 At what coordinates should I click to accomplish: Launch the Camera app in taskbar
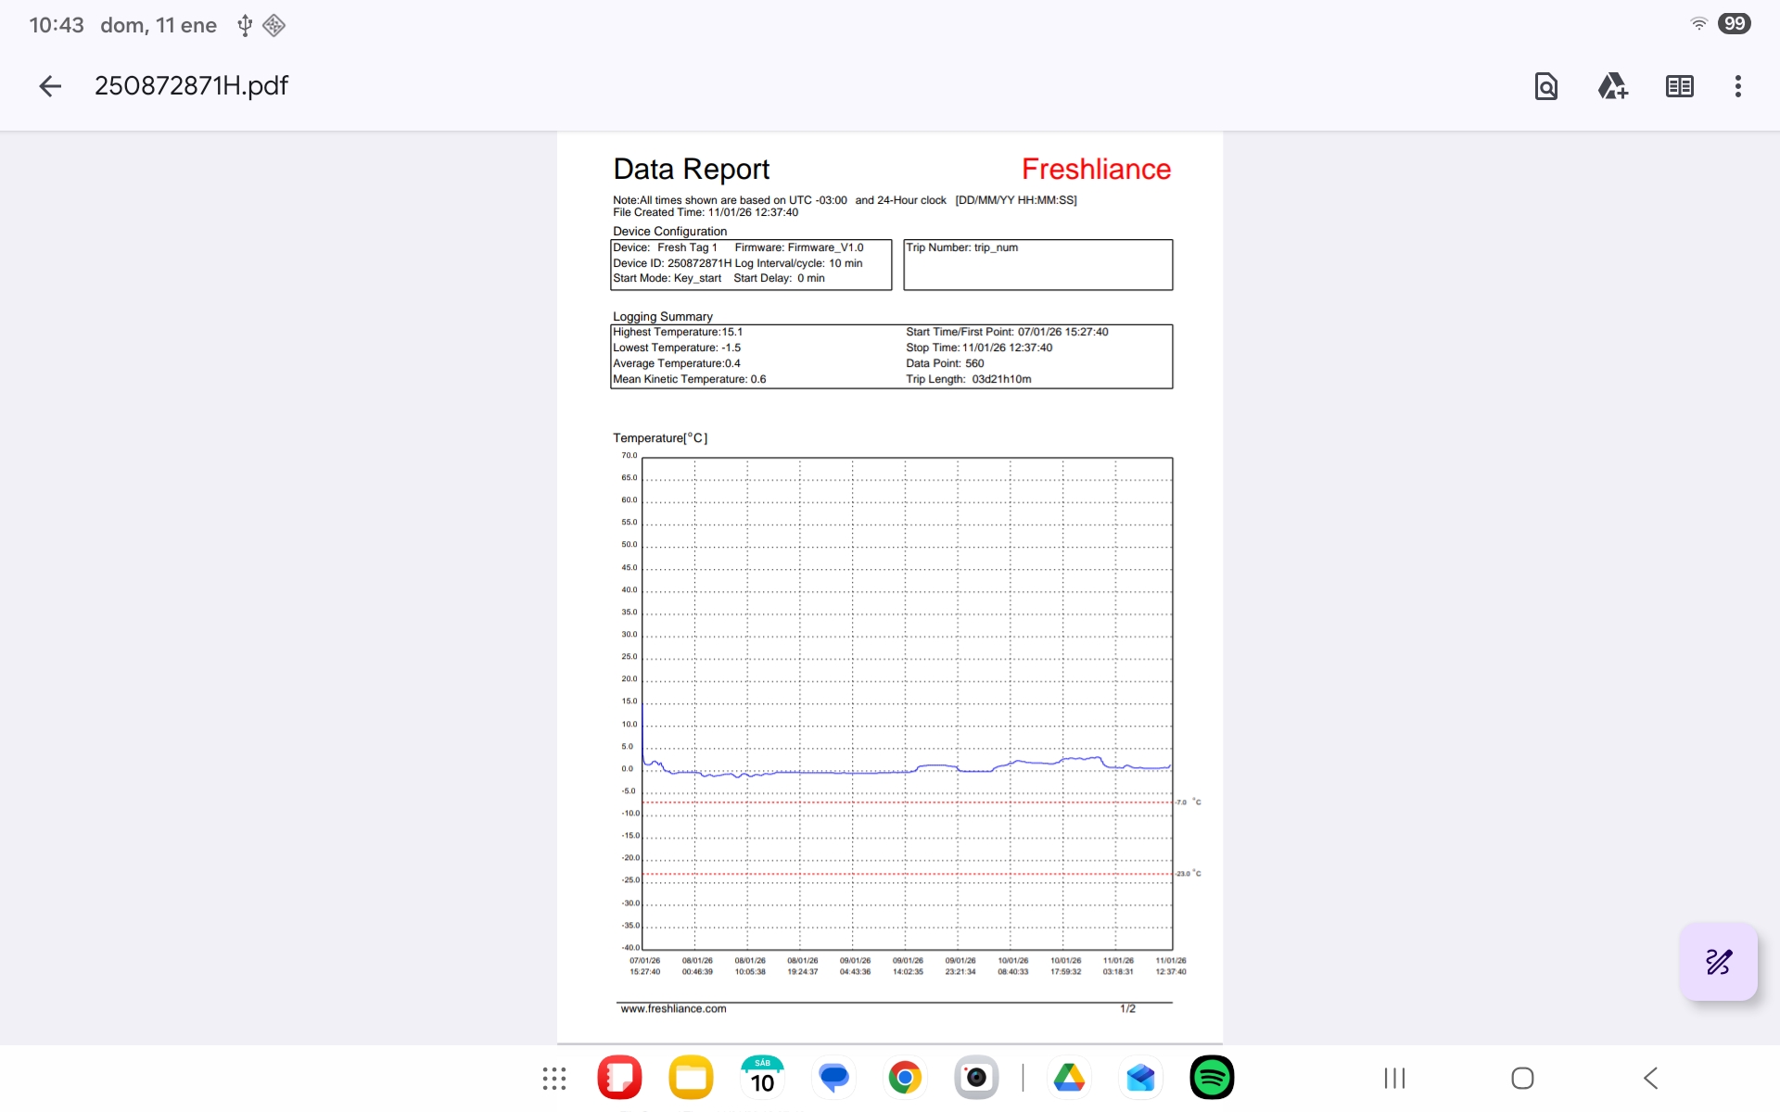coord(976,1078)
